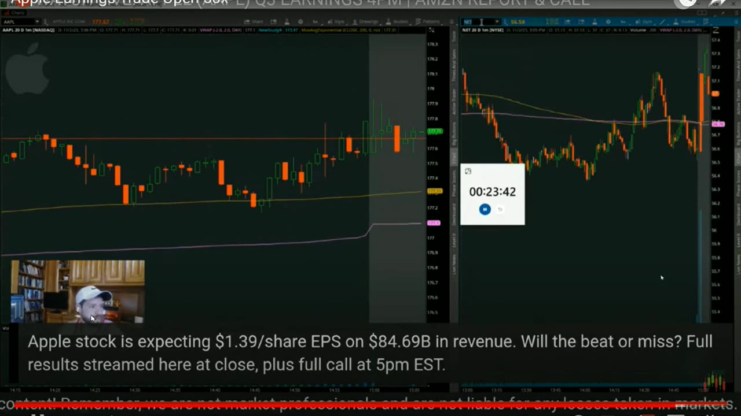Open Style menu on AAPL chart

pyautogui.click(x=336, y=22)
